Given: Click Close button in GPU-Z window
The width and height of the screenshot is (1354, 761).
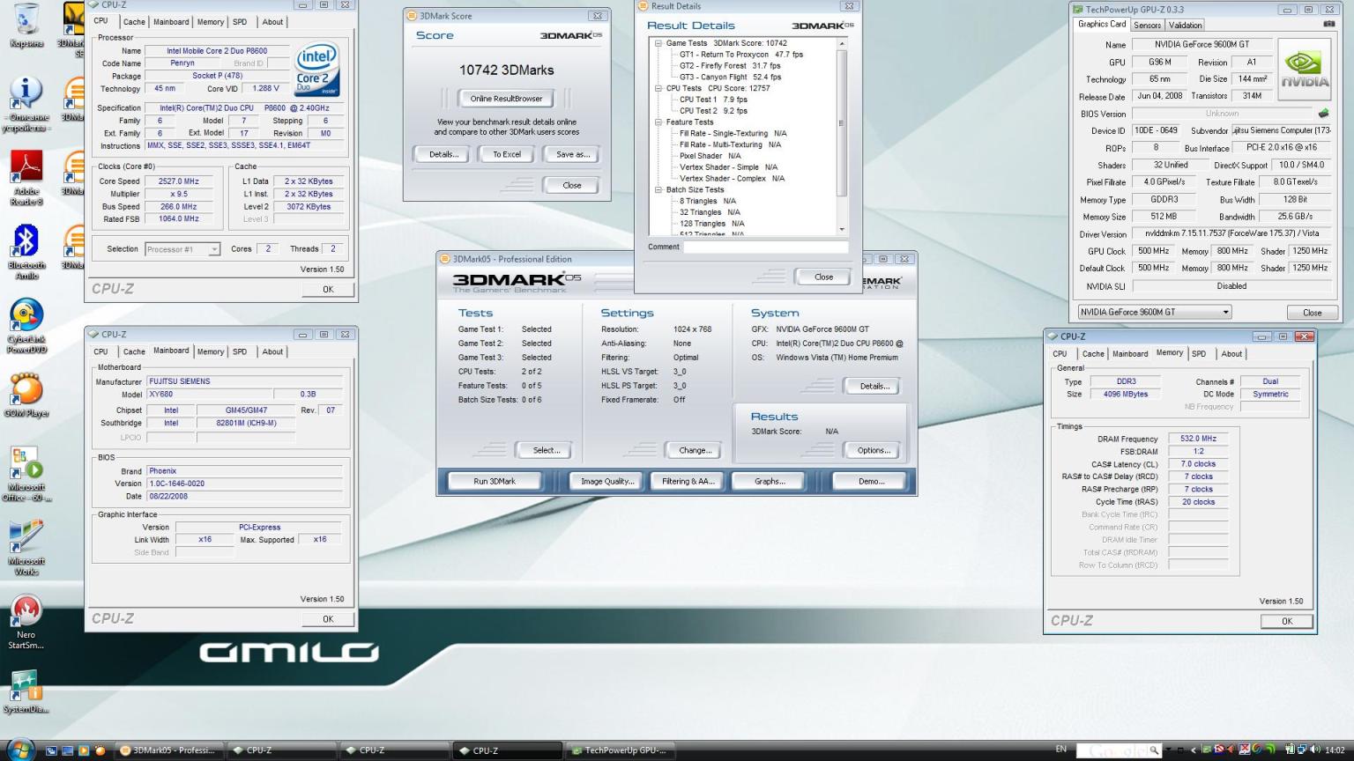Looking at the screenshot, I should click(1313, 313).
